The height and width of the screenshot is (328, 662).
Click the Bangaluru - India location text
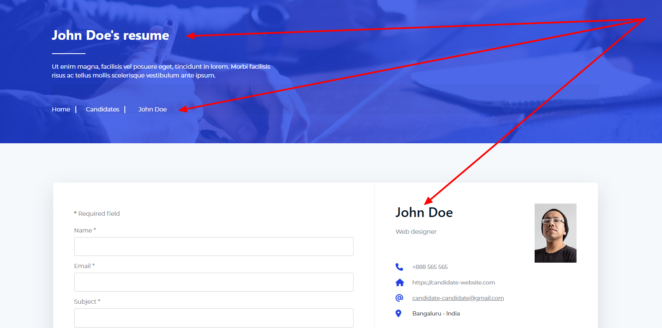tap(436, 313)
